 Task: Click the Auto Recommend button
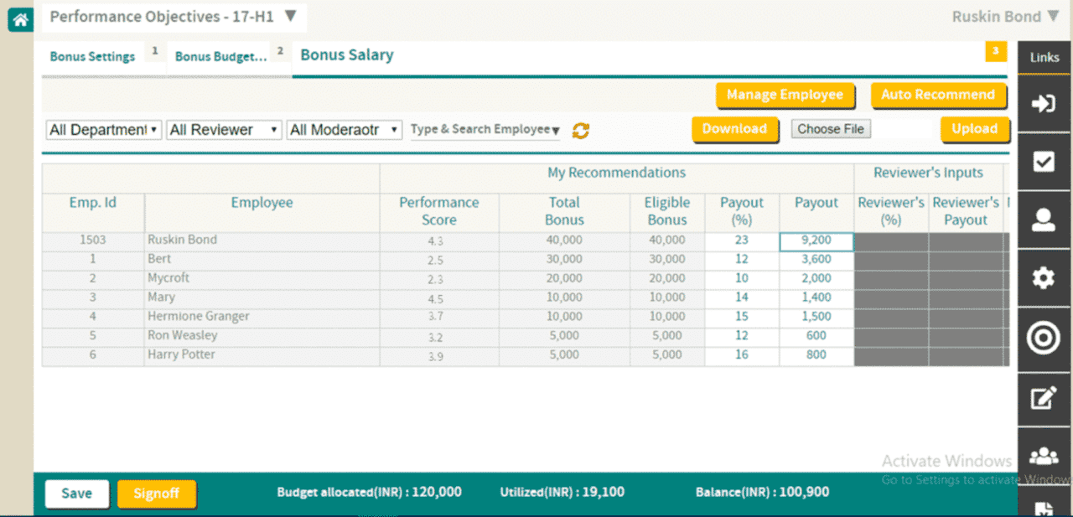click(937, 96)
